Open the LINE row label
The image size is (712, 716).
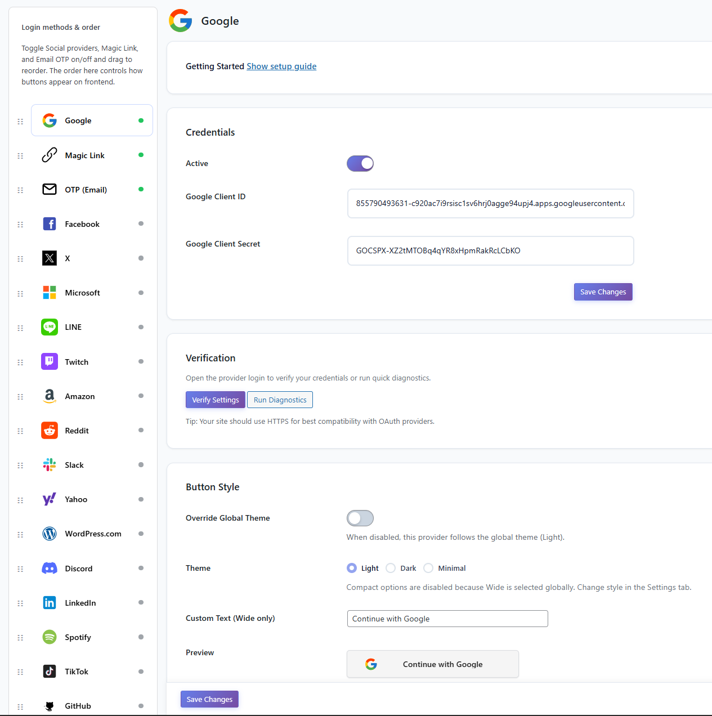pyautogui.click(x=73, y=327)
